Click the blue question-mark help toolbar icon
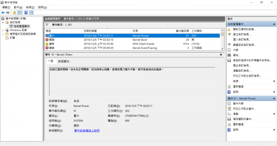 point(26,13)
